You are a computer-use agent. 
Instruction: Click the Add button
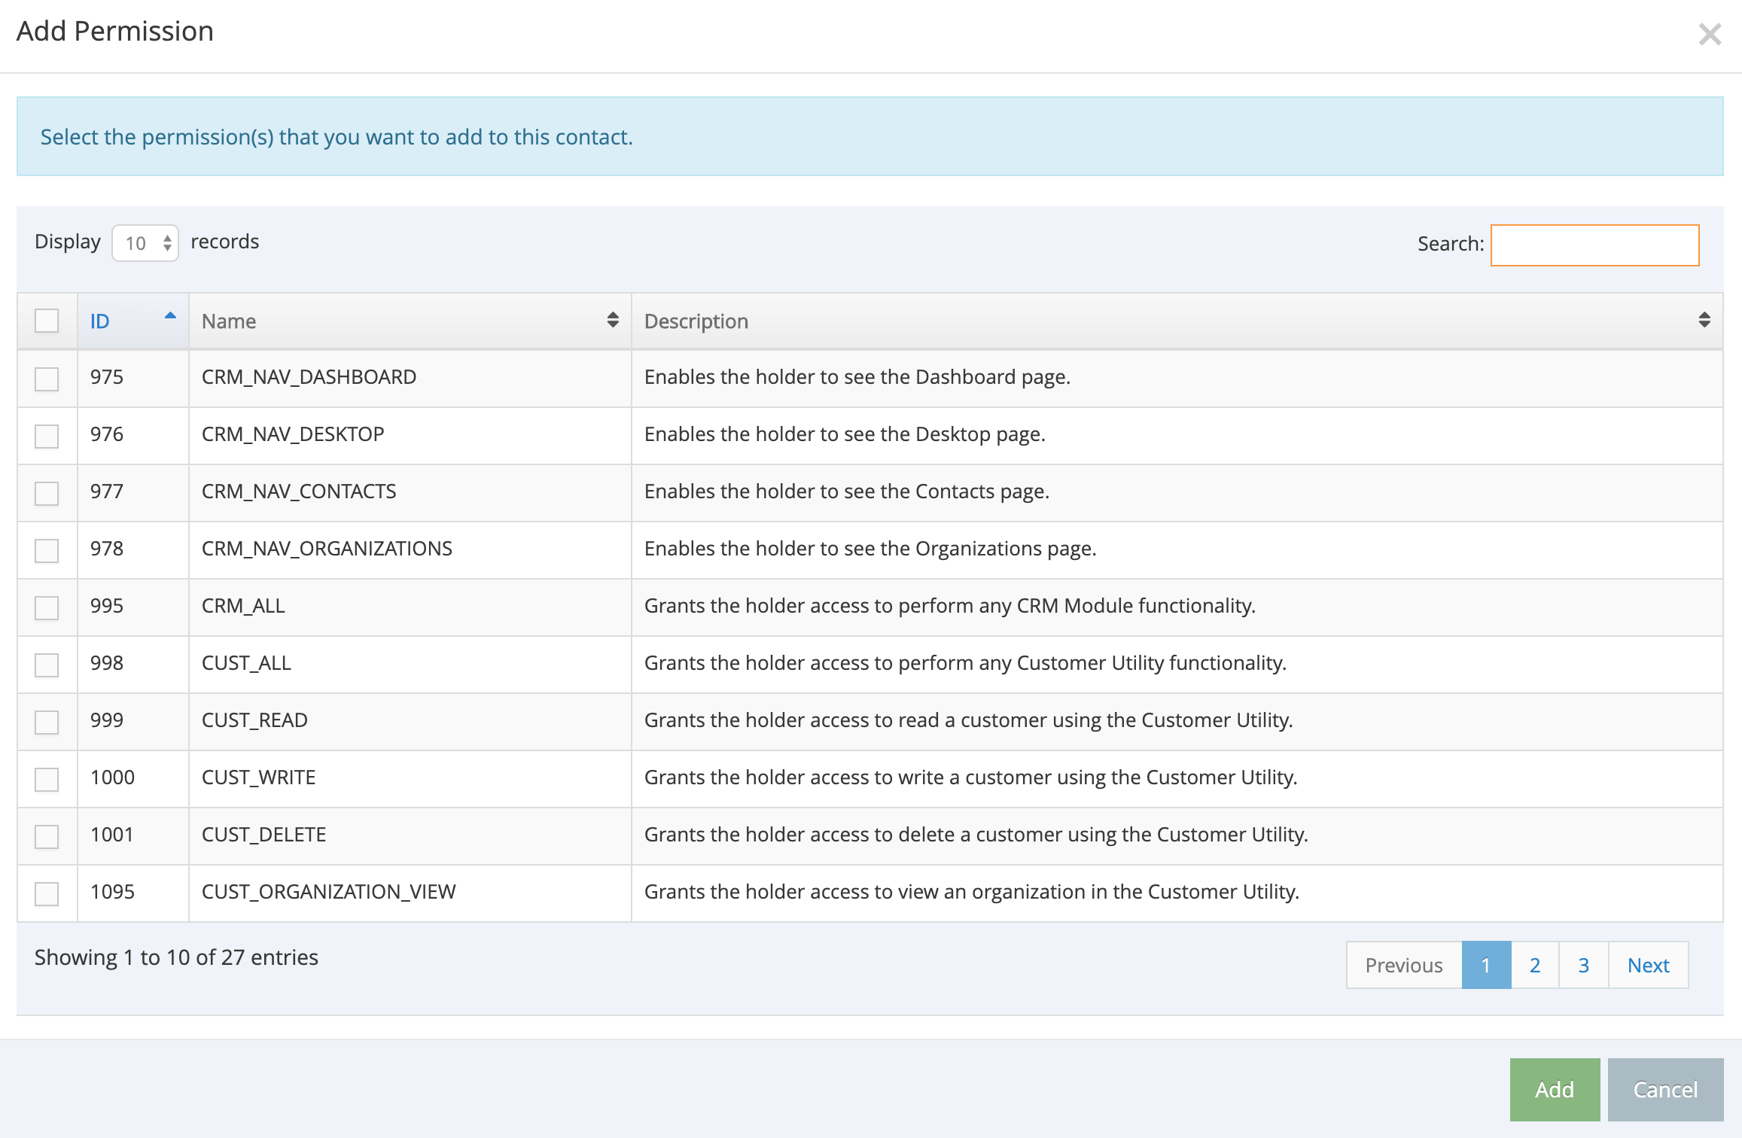click(1553, 1089)
